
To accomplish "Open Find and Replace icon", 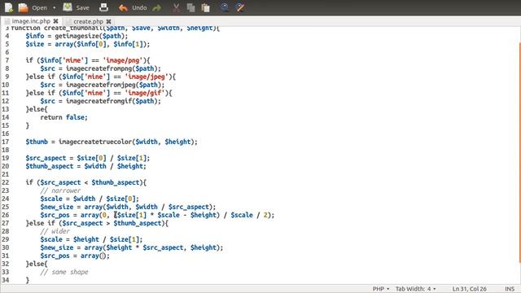I will [240, 7].
